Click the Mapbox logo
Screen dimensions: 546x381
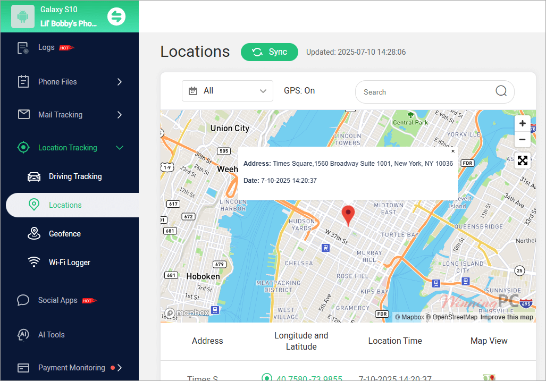click(186, 313)
